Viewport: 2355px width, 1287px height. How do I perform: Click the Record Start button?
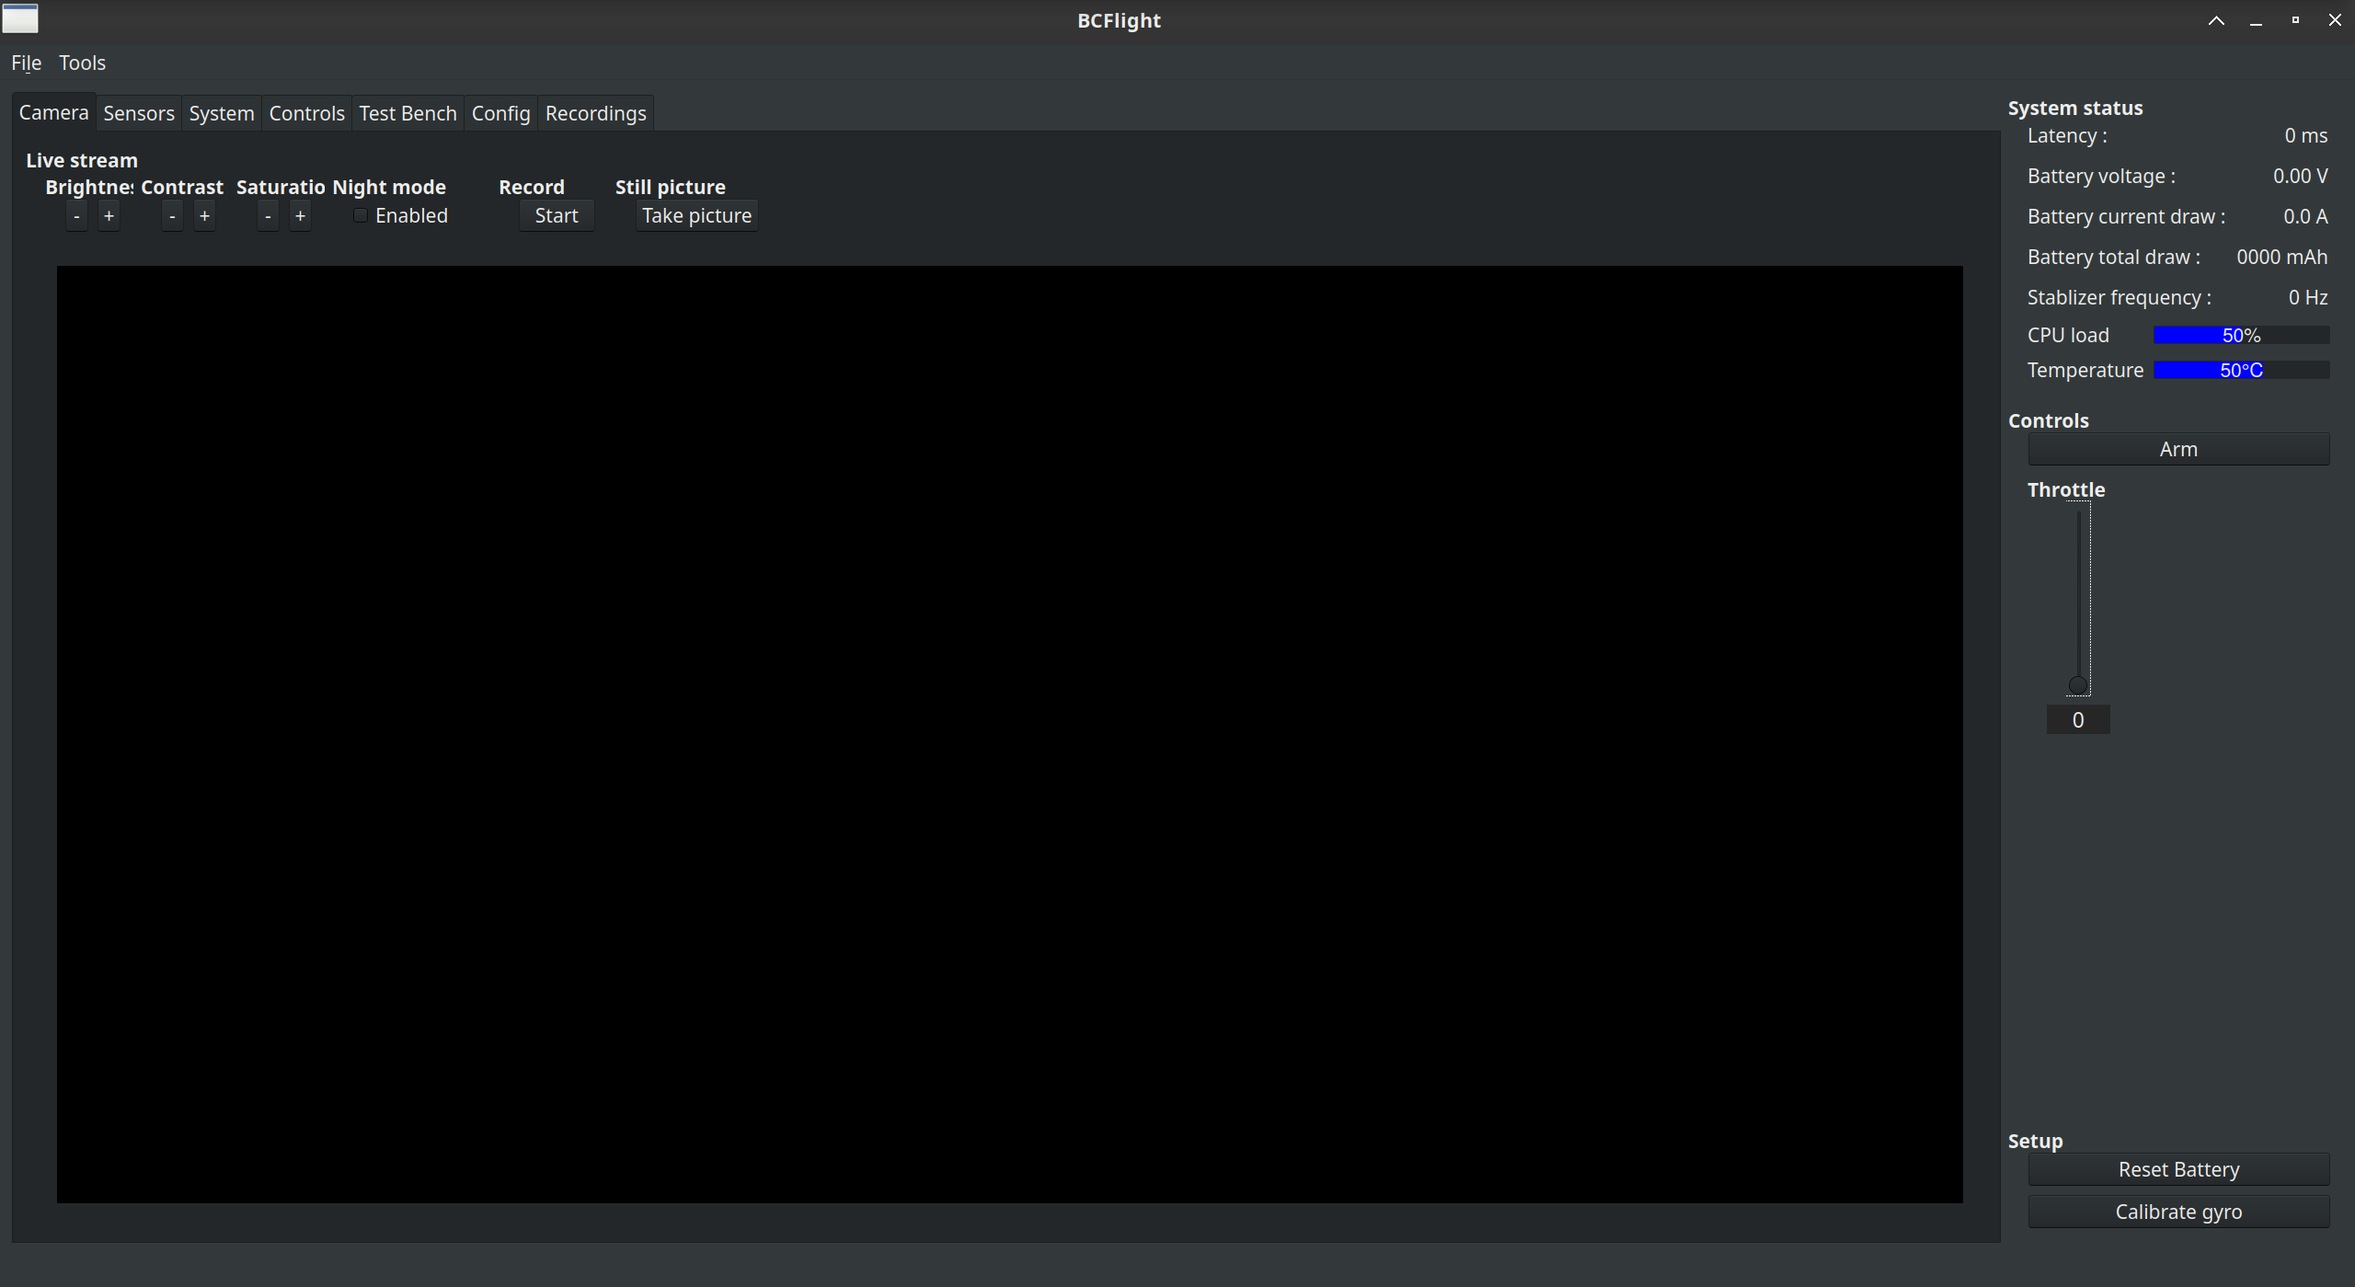pyautogui.click(x=555, y=215)
